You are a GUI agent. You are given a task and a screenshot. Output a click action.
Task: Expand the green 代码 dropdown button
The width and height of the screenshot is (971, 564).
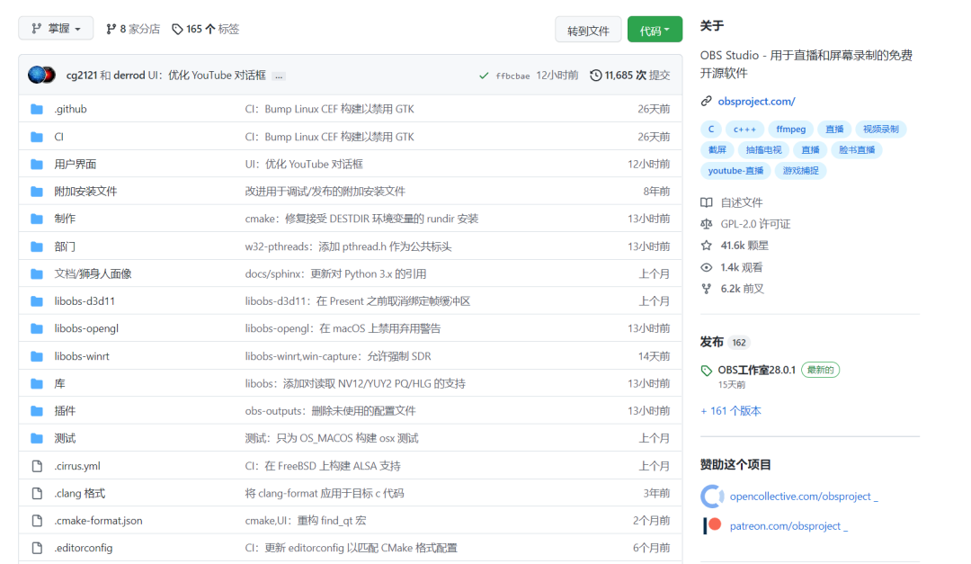(655, 30)
